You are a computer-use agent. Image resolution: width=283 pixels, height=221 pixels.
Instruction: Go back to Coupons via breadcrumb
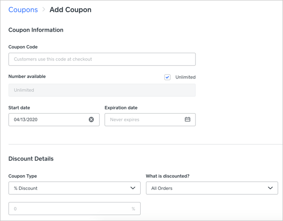click(x=23, y=9)
